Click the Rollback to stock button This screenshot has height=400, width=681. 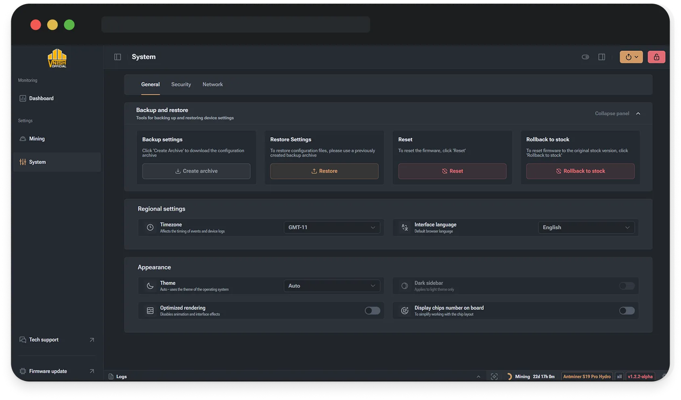click(580, 171)
